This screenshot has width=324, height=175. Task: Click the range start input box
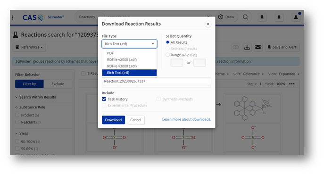(x=177, y=63)
